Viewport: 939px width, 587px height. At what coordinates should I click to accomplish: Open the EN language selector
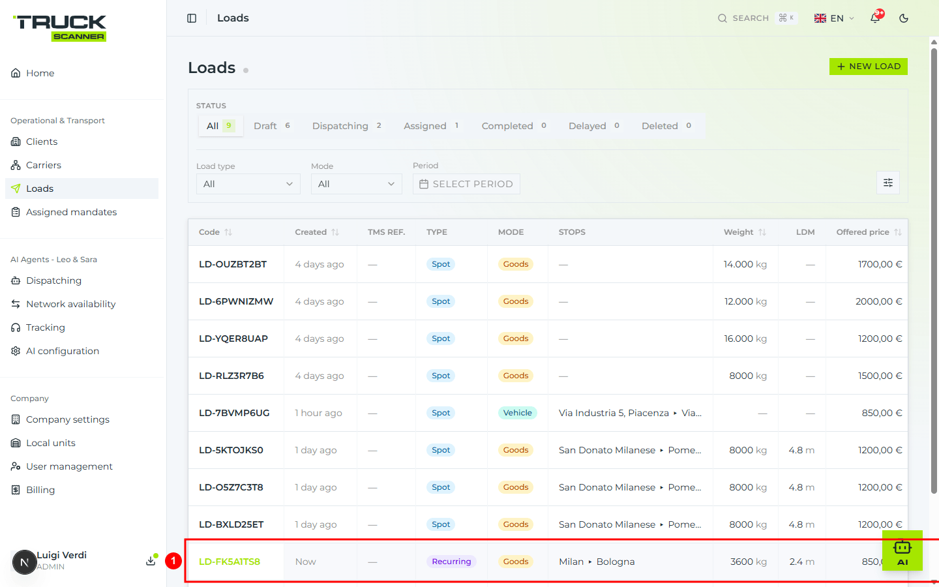click(834, 18)
